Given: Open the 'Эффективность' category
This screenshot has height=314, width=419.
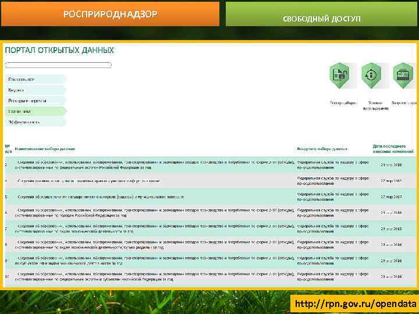Looking at the screenshot, I should pos(35,122).
